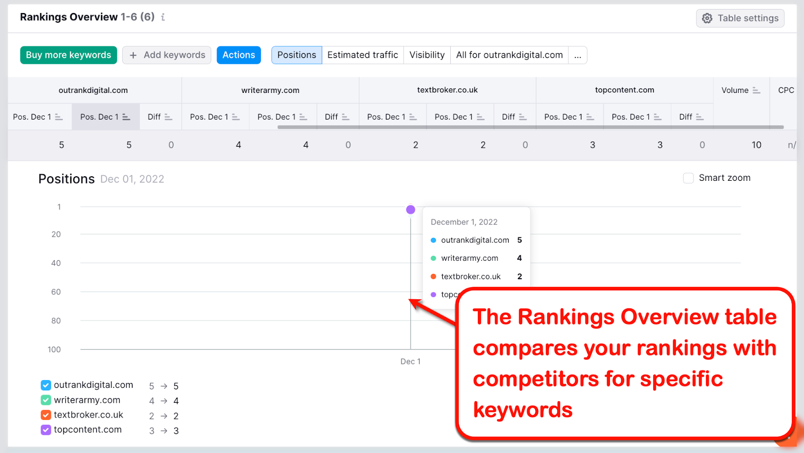Click the Rankings Overview 1-6 (6) title
Screen dimensions: 804x453
87,17
